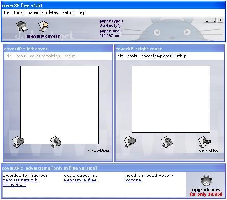227x200 pixels.
Task: Click the Totoro upgrade icon
Action: [206, 181]
